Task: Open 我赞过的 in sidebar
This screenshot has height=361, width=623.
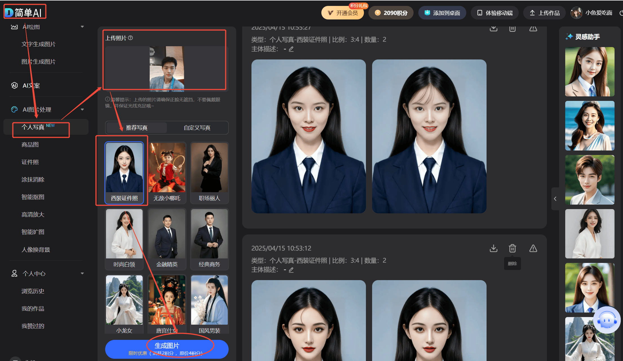Action: click(33, 326)
